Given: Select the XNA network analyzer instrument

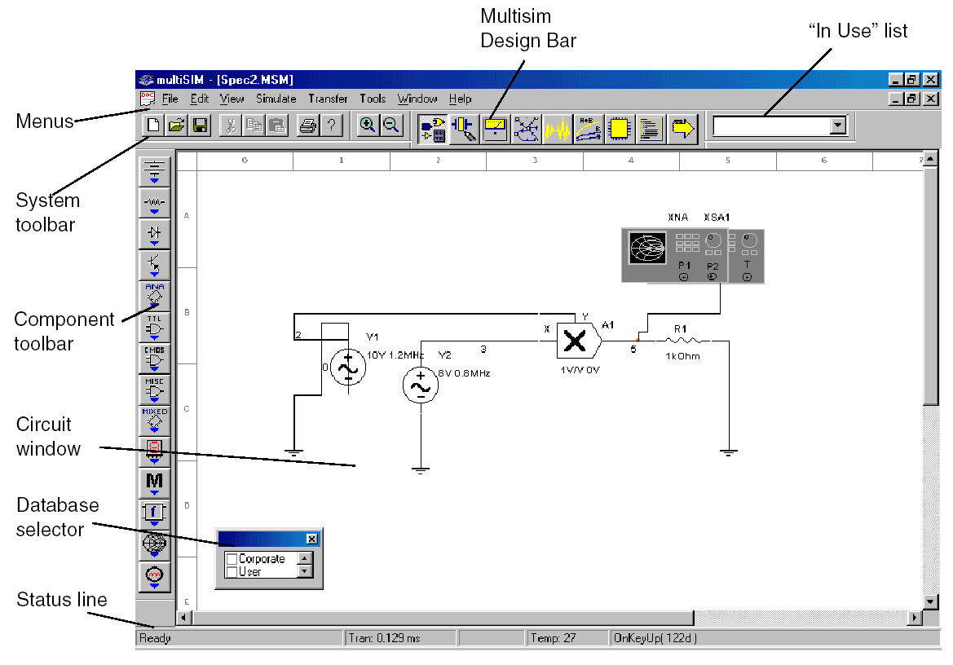Looking at the screenshot, I should coord(675,256).
